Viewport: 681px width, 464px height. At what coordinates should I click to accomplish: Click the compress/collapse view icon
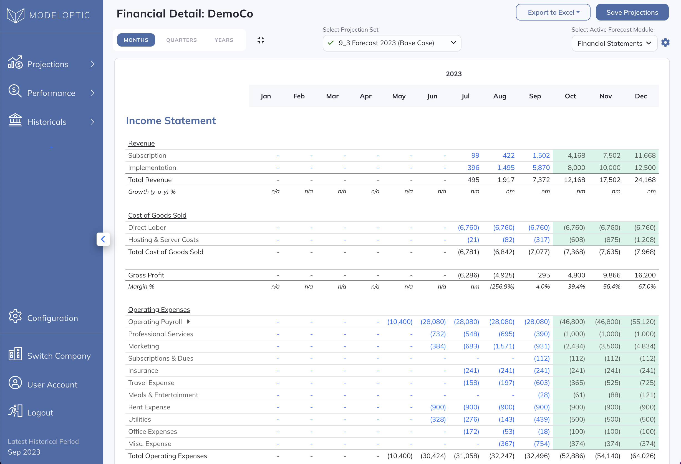pos(261,40)
